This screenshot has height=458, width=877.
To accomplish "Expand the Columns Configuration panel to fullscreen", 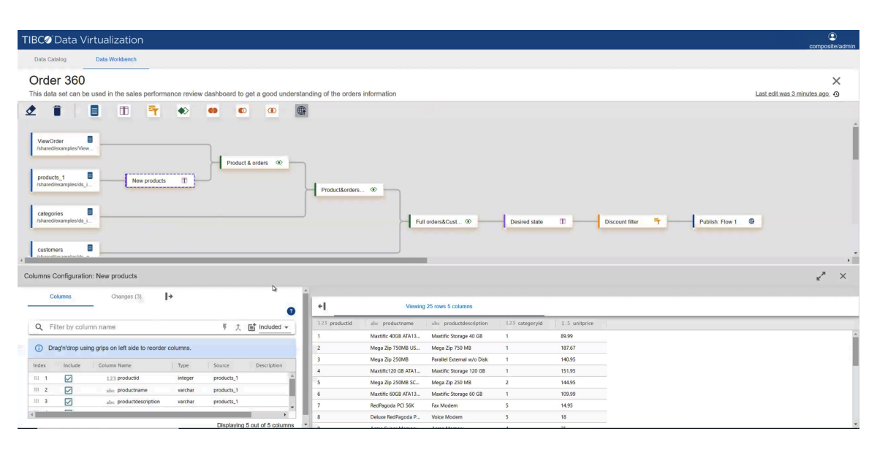I will coord(821,277).
